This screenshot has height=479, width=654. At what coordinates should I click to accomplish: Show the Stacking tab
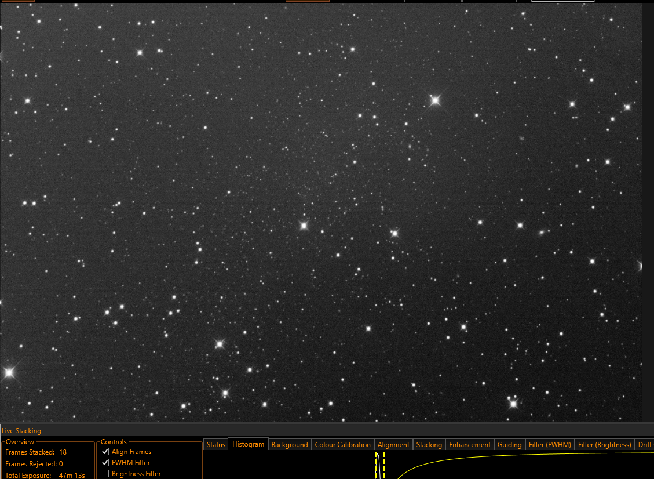[x=429, y=445]
